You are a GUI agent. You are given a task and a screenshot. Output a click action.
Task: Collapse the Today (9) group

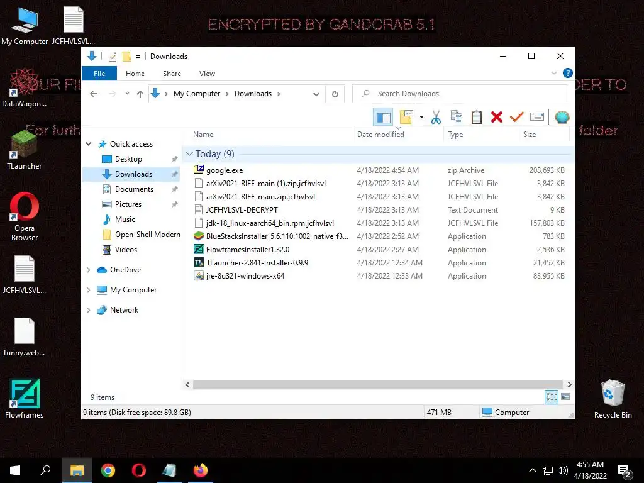click(189, 154)
